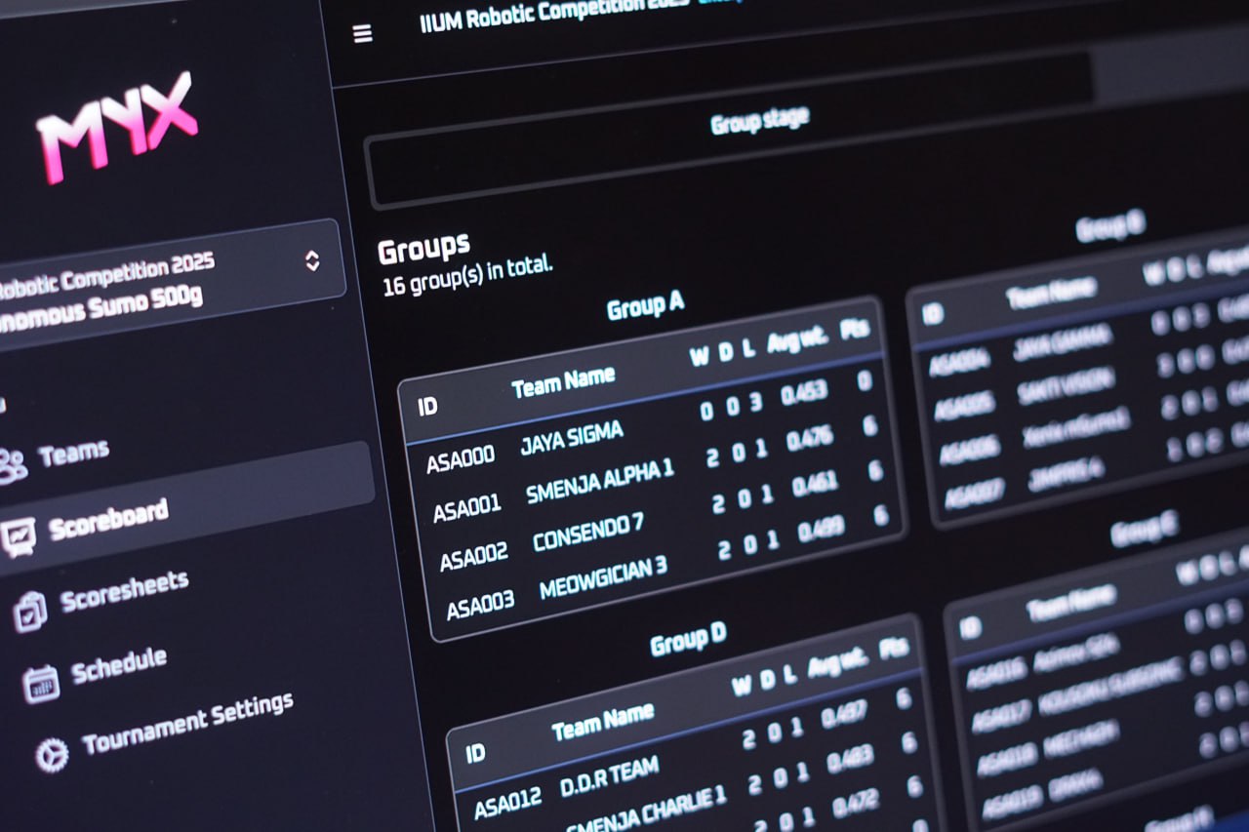Click the IIUM Robotic Competition title
The image size is (1249, 832).
click(553, 14)
